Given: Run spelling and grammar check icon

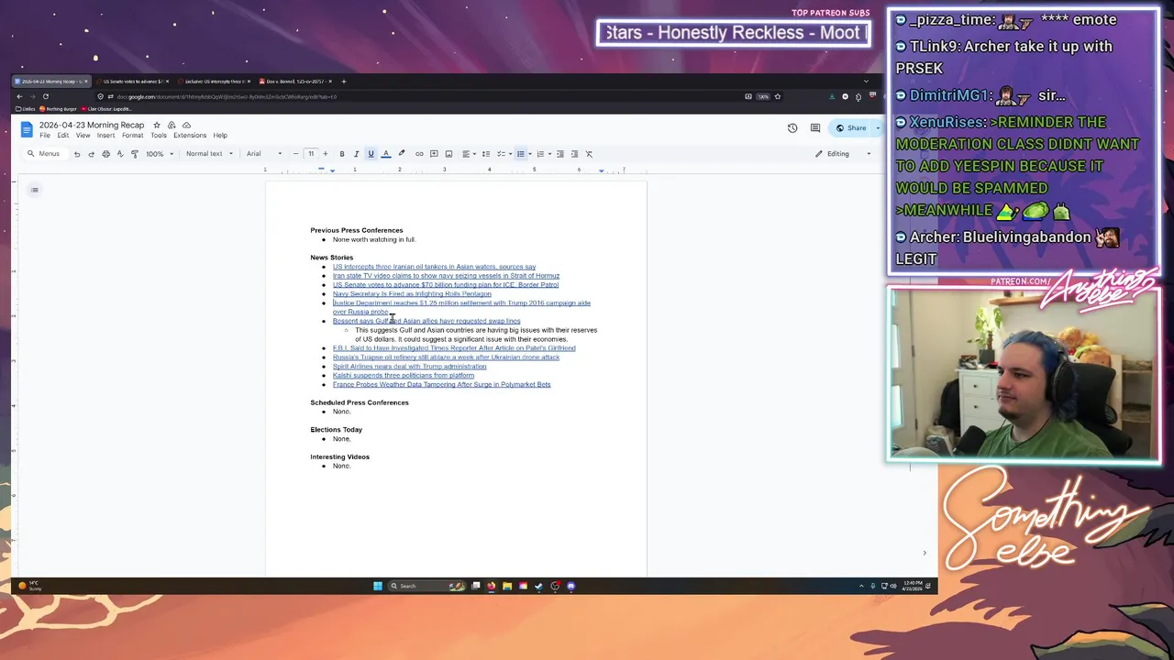Looking at the screenshot, I should tap(120, 154).
